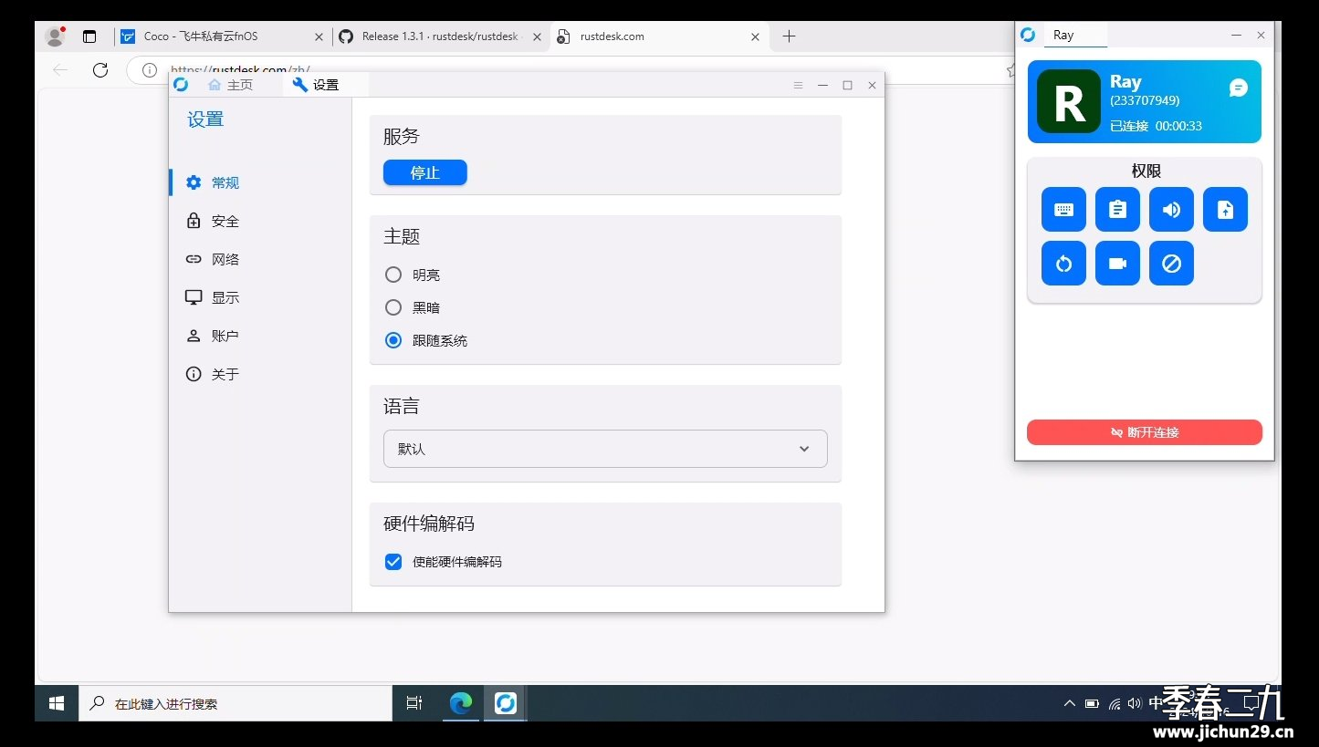Open RustDesk hamburger menu in title bar
The image size is (1319, 747).
(x=798, y=85)
